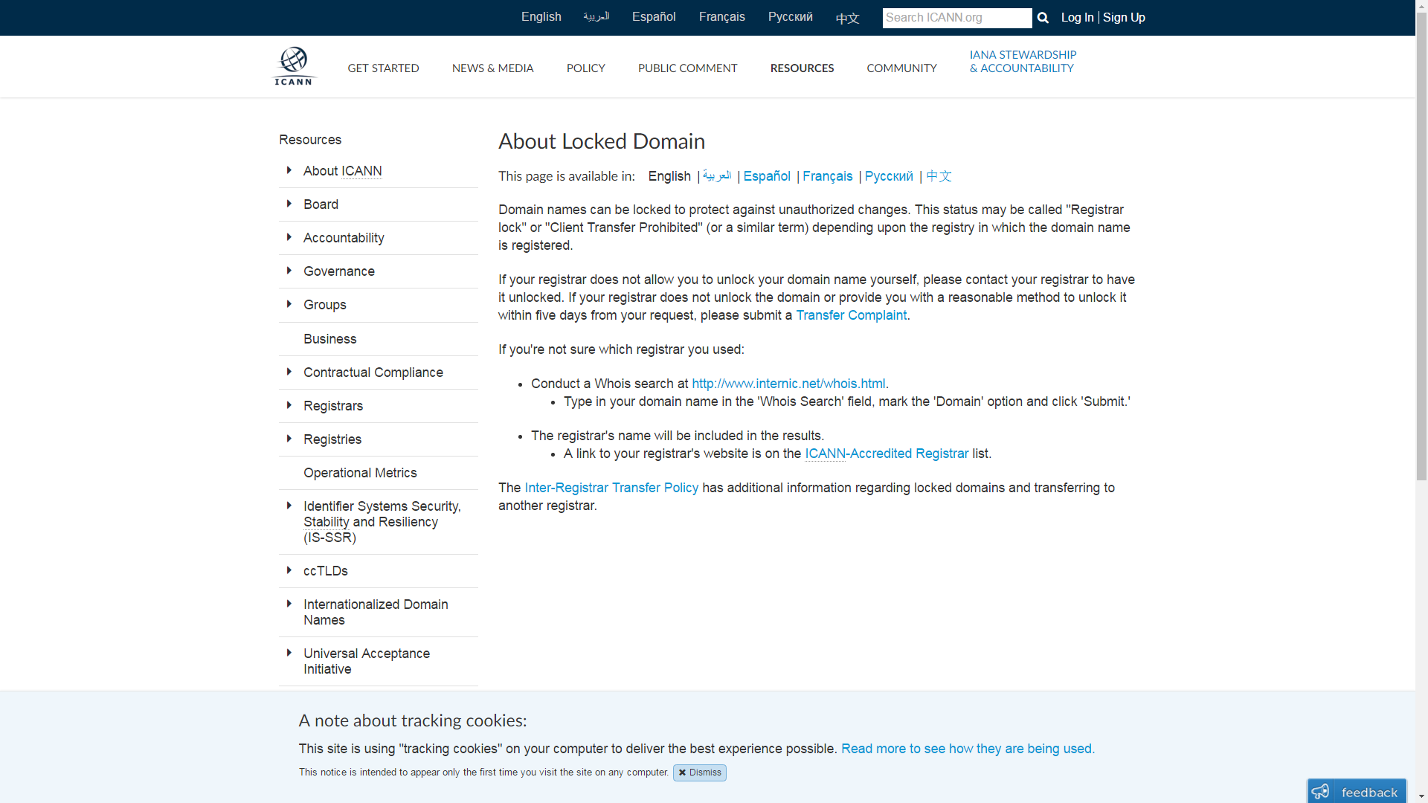Open the RESOURCES menu
This screenshot has height=803, width=1428.
click(802, 68)
